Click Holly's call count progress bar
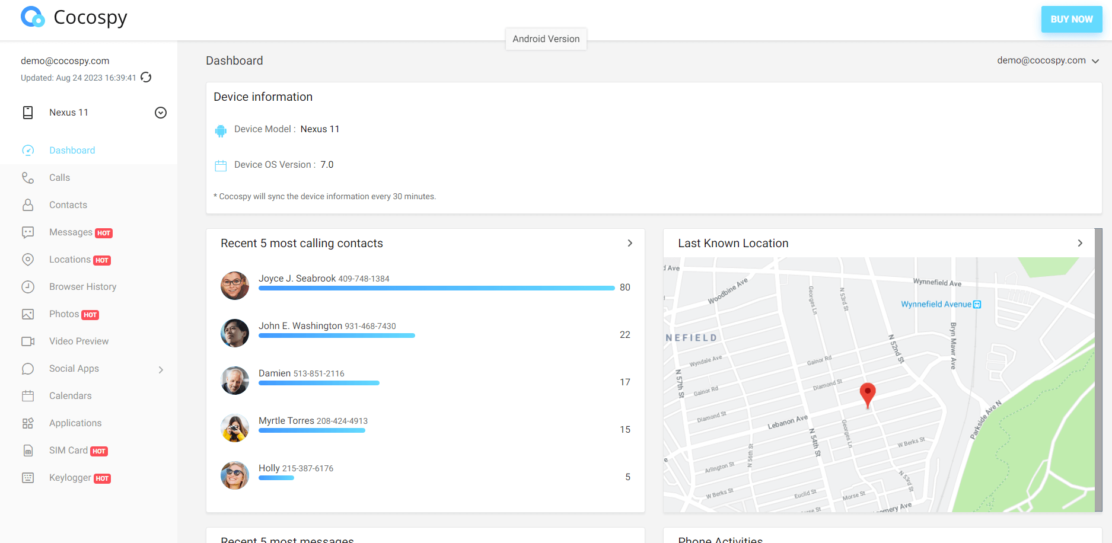The height and width of the screenshot is (543, 1112). click(x=276, y=478)
